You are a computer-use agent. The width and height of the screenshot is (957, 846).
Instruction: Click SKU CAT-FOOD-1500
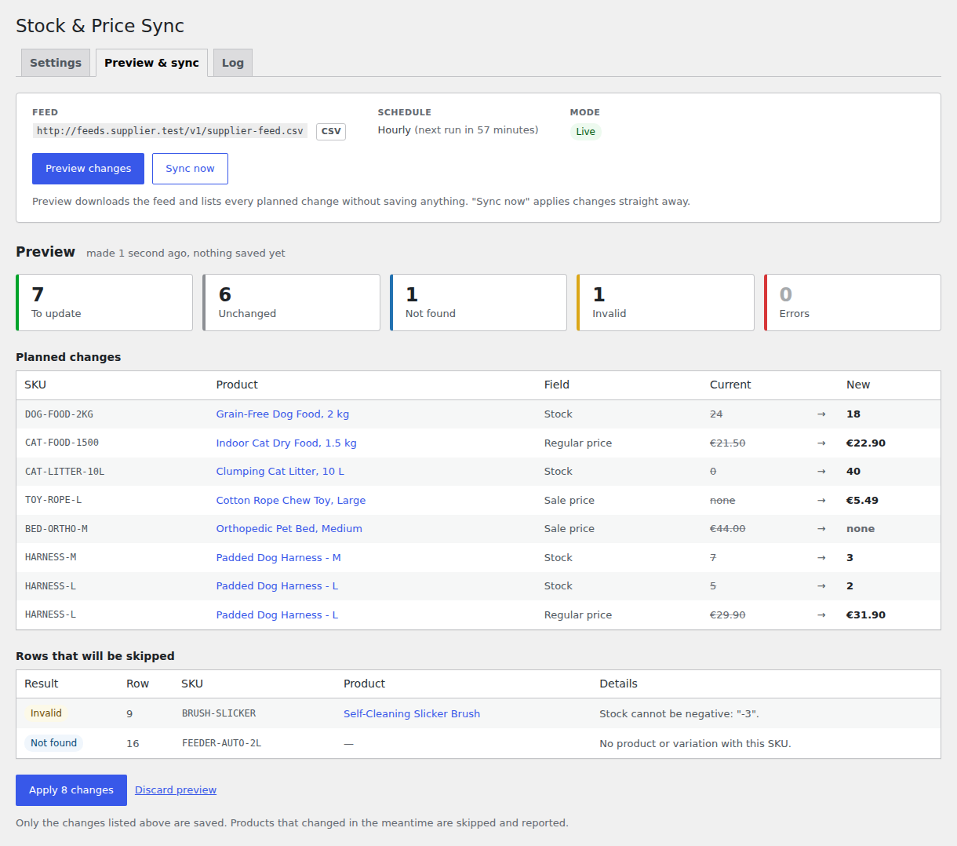[62, 443]
